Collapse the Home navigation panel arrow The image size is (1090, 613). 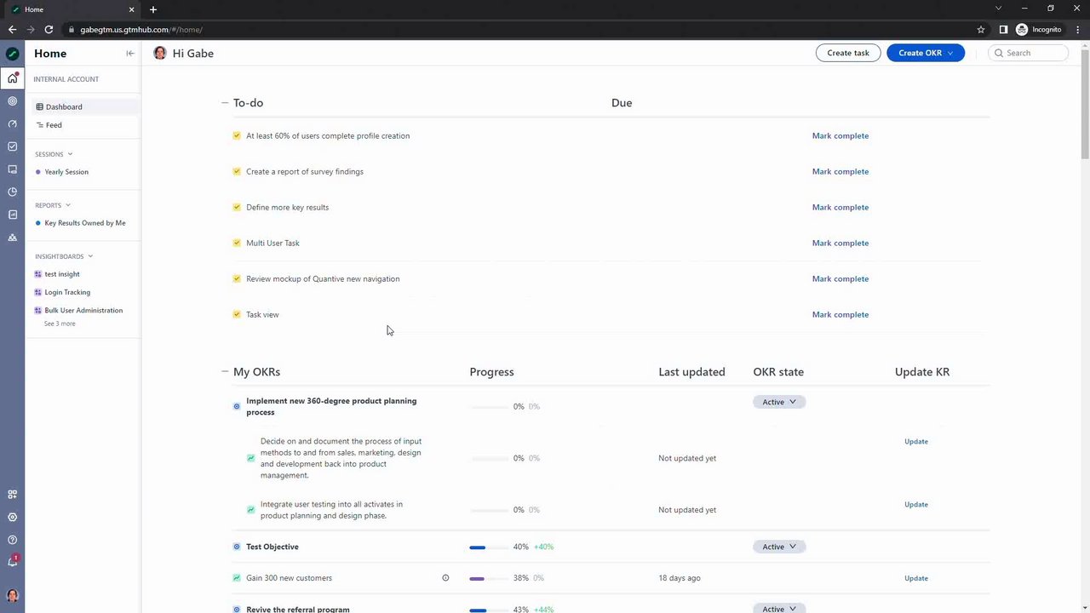click(x=129, y=54)
